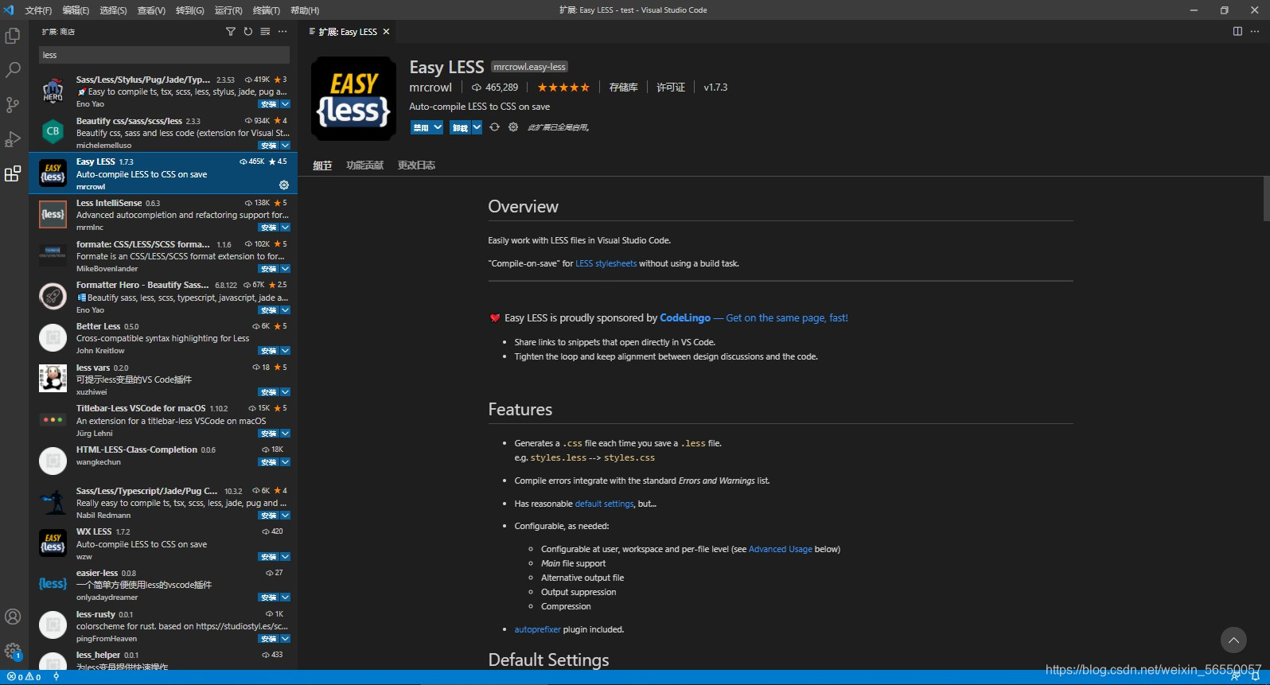This screenshot has height=685, width=1270.
Task: Open the Extensions view icon
Action: coord(13,173)
